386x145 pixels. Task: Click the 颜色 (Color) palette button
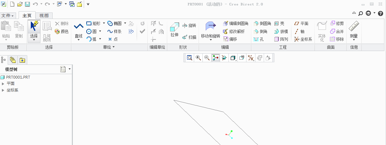tap(62, 31)
